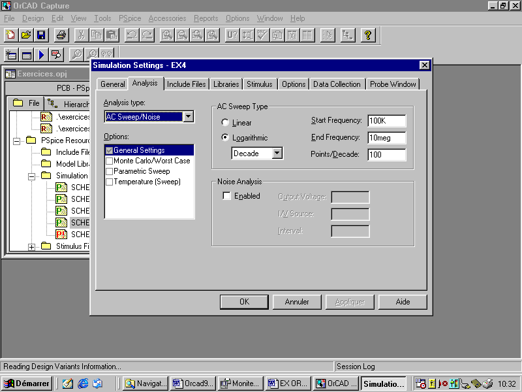Click the Annotate U? toolbar icon
522x392 pixels.
click(232, 35)
